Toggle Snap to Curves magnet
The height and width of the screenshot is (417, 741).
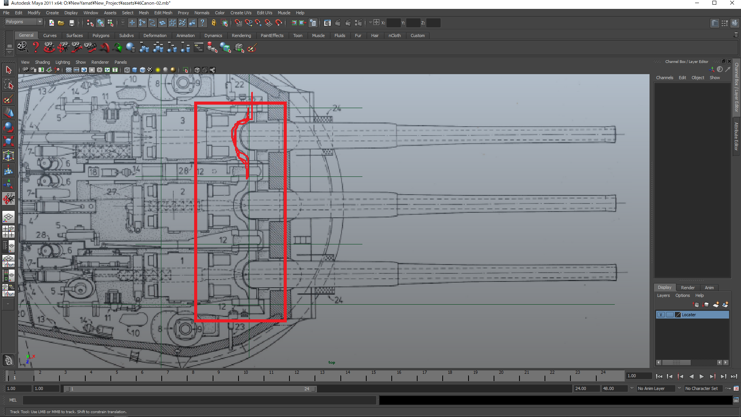(249, 23)
